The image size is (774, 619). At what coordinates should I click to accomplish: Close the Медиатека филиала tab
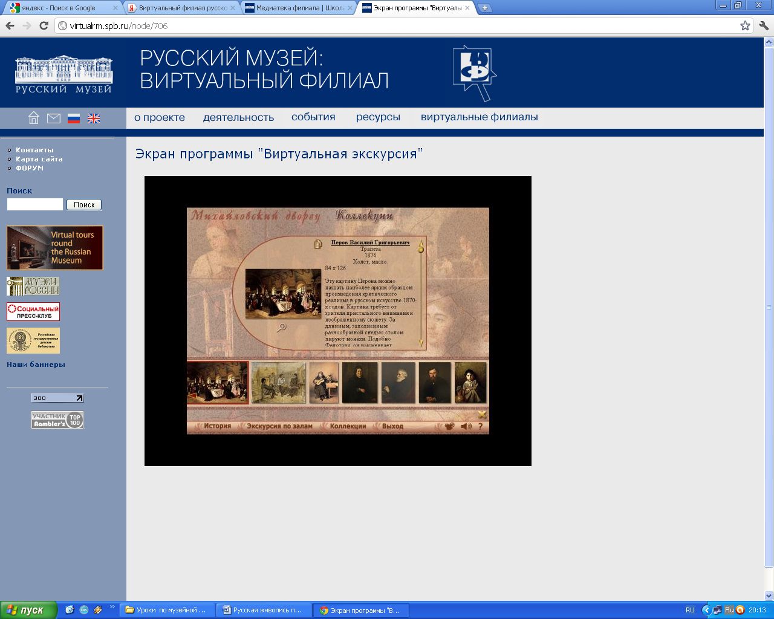click(350, 8)
